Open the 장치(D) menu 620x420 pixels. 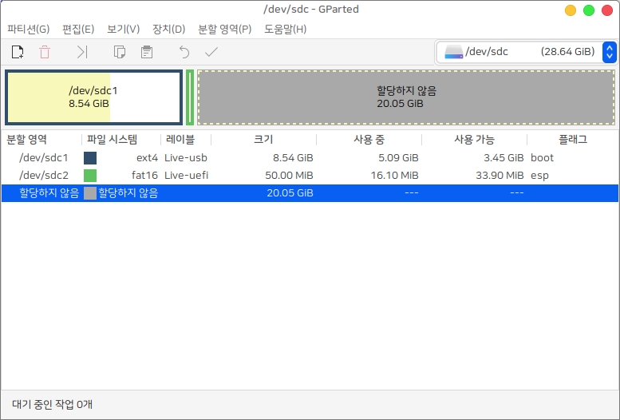point(168,29)
